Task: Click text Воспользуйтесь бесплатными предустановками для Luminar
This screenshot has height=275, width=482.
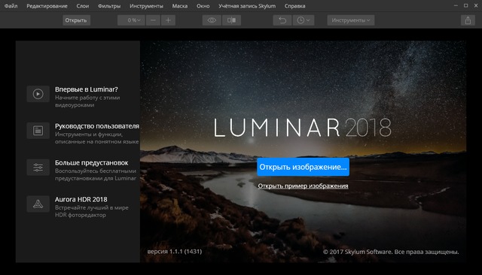Action: tap(96, 174)
